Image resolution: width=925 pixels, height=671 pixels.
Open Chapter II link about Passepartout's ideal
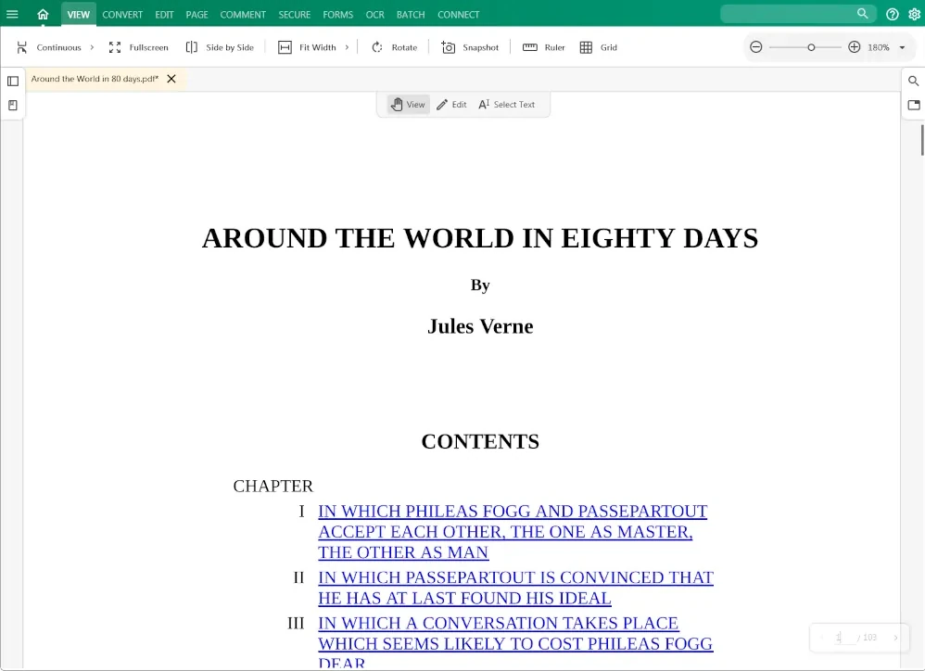(x=515, y=588)
